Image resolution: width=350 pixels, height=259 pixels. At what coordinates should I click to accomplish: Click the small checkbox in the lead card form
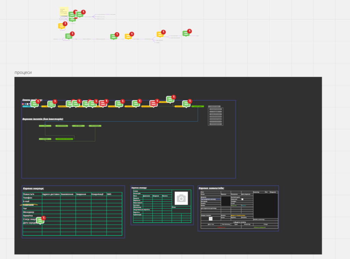click(x=242, y=199)
